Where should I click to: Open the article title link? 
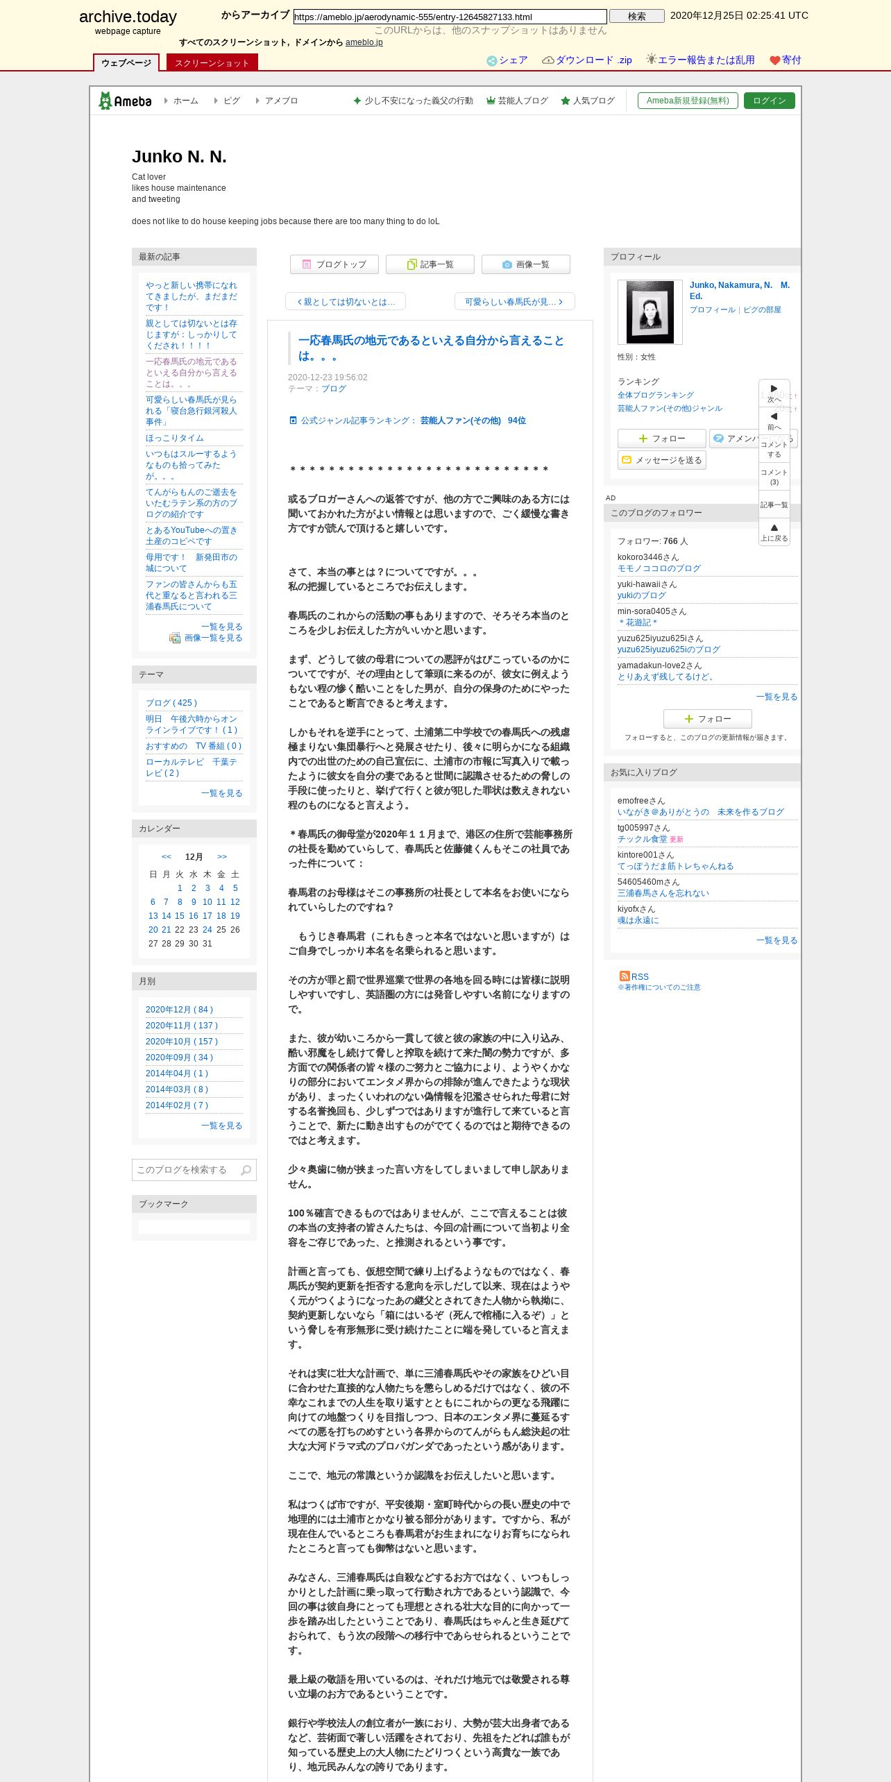431,348
